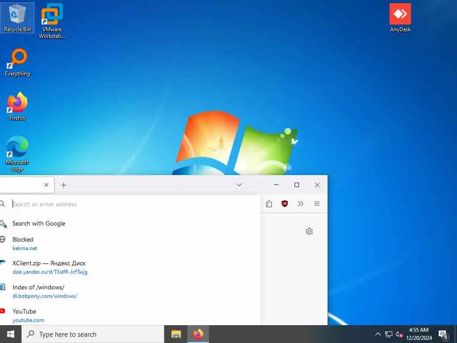Open a new tab with plus button
This screenshot has width=457, height=343.
pos(63,185)
